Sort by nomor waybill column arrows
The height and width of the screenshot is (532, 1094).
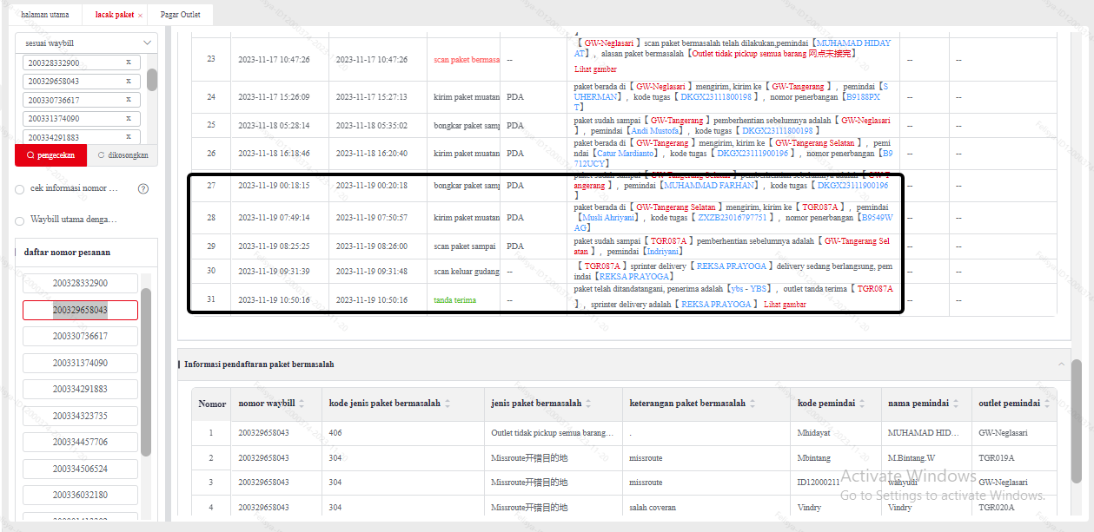click(302, 404)
